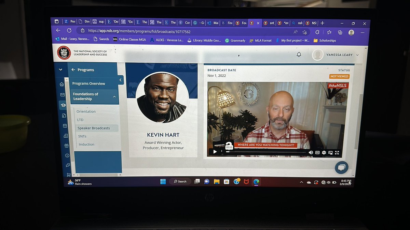Open the shopping cart icon in the sidebar
This screenshot has height=230, width=410.
(x=68, y=174)
